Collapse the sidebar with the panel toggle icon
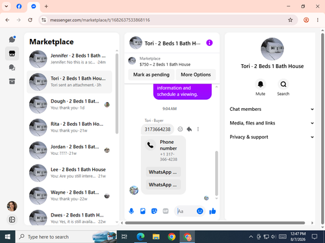This screenshot has height=243, width=325. 12,220
